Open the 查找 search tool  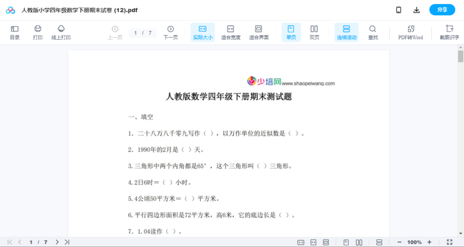pyautogui.click(x=373, y=32)
